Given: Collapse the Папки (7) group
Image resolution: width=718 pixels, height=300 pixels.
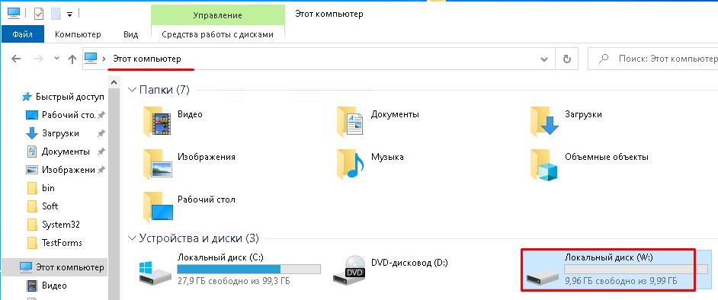Looking at the screenshot, I should [x=133, y=90].
